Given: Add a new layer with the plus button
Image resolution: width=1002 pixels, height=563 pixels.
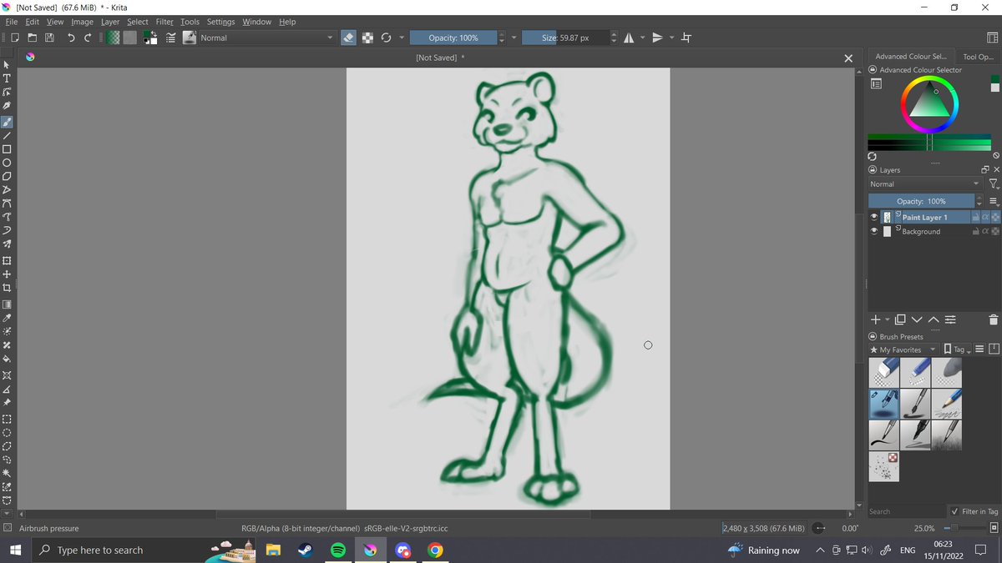Looking at the screenshot, I should click(x=877, y=319).
